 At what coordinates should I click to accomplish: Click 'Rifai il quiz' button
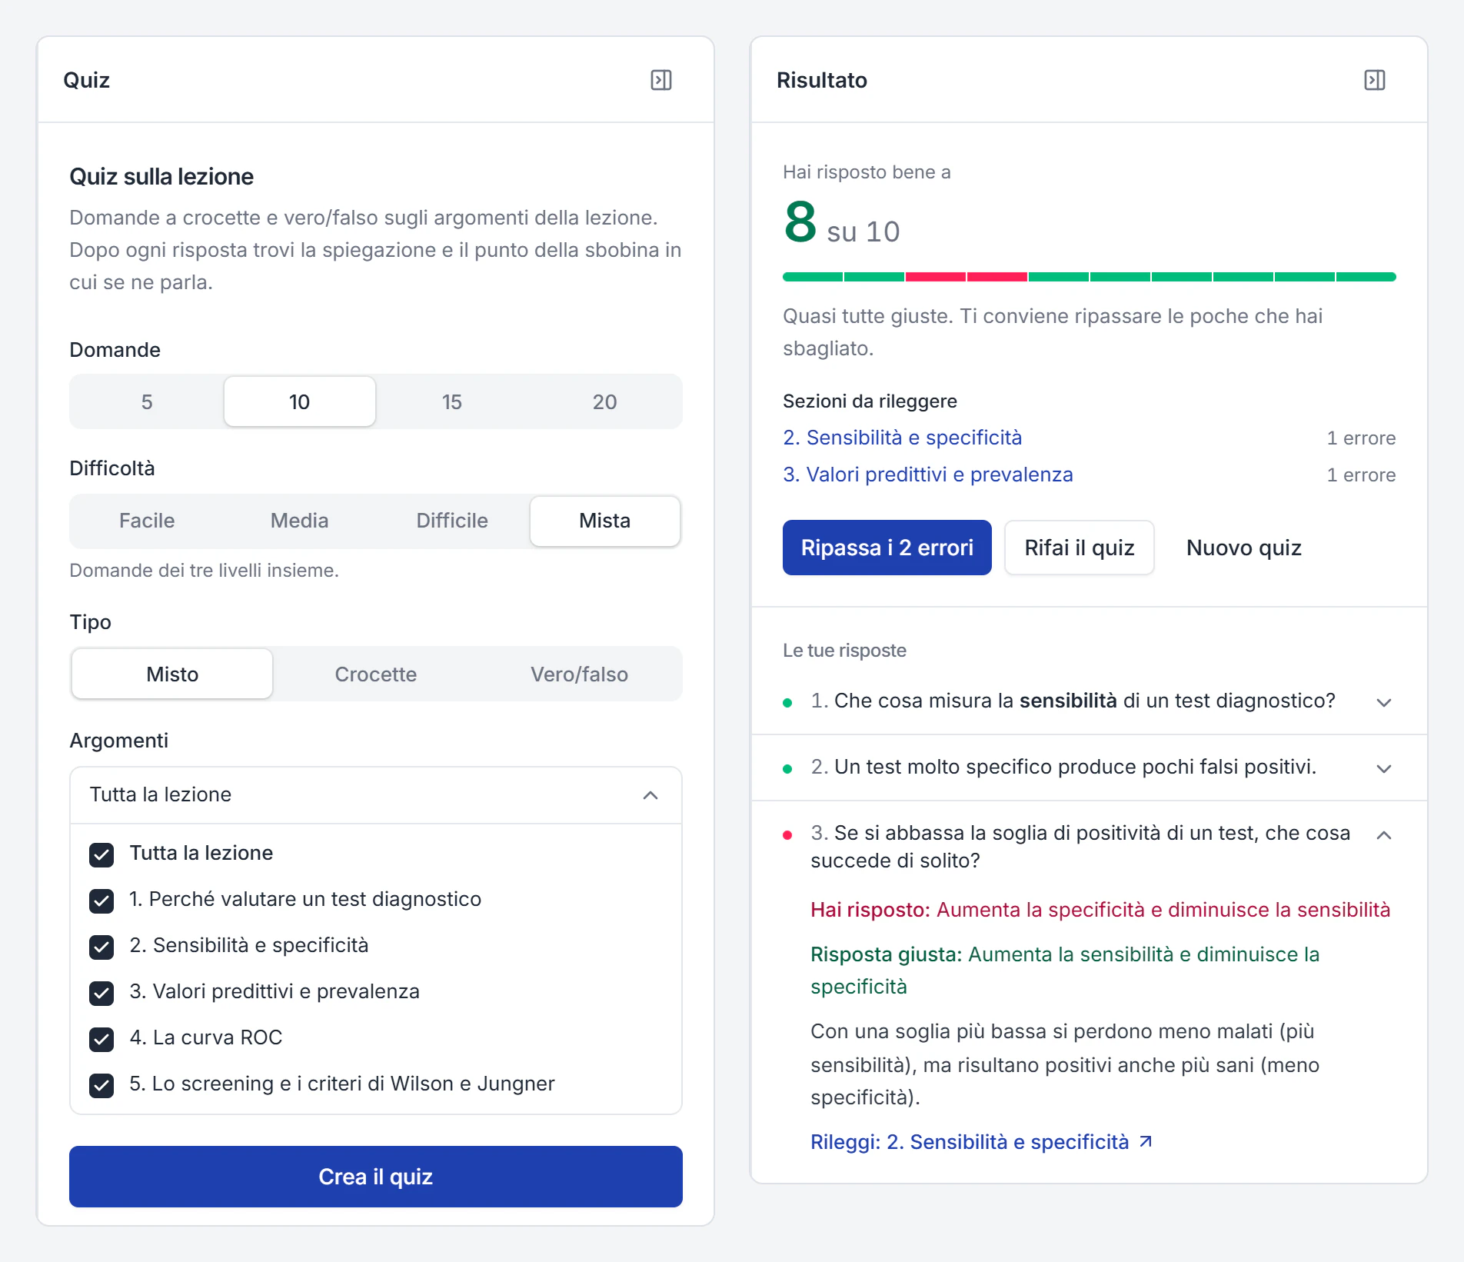1080,548
